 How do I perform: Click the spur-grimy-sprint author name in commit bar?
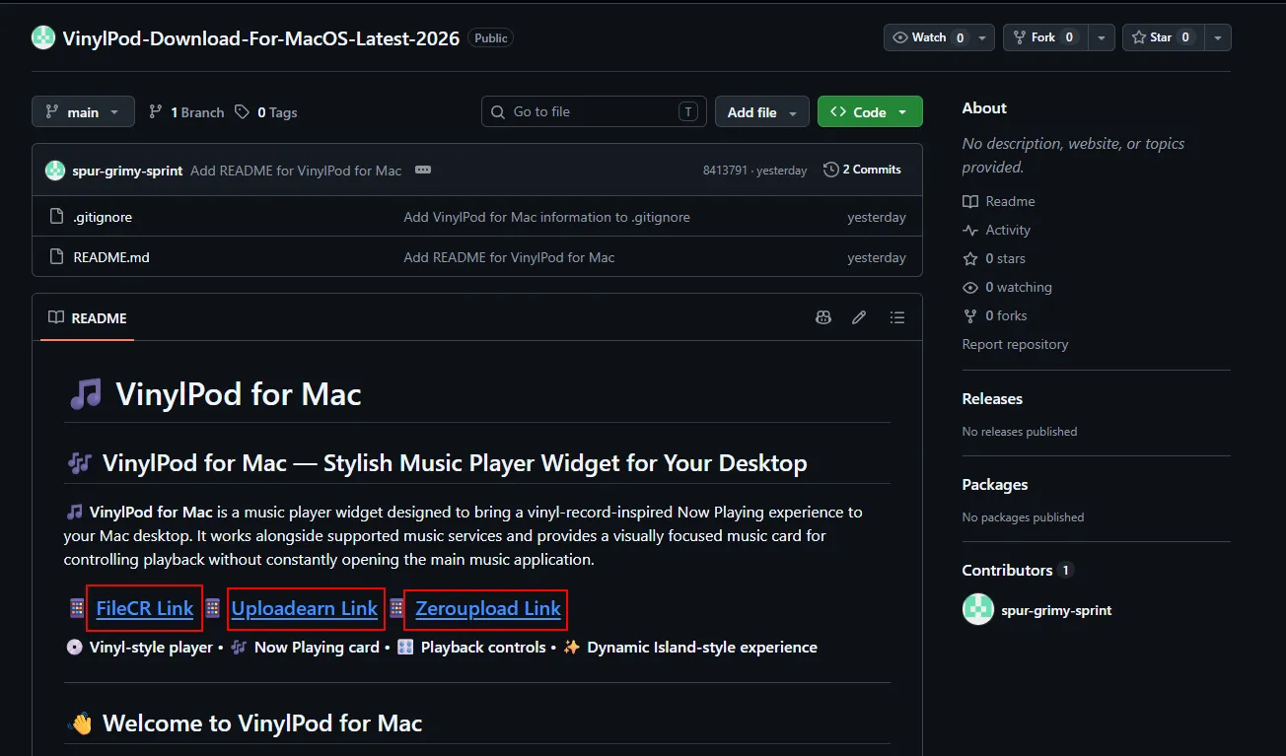[x=127, y=171]
